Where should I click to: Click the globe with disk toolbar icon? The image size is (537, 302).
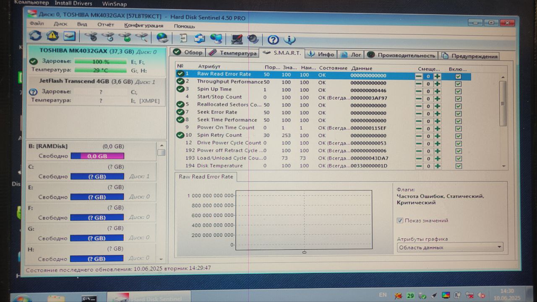(162, 38)
